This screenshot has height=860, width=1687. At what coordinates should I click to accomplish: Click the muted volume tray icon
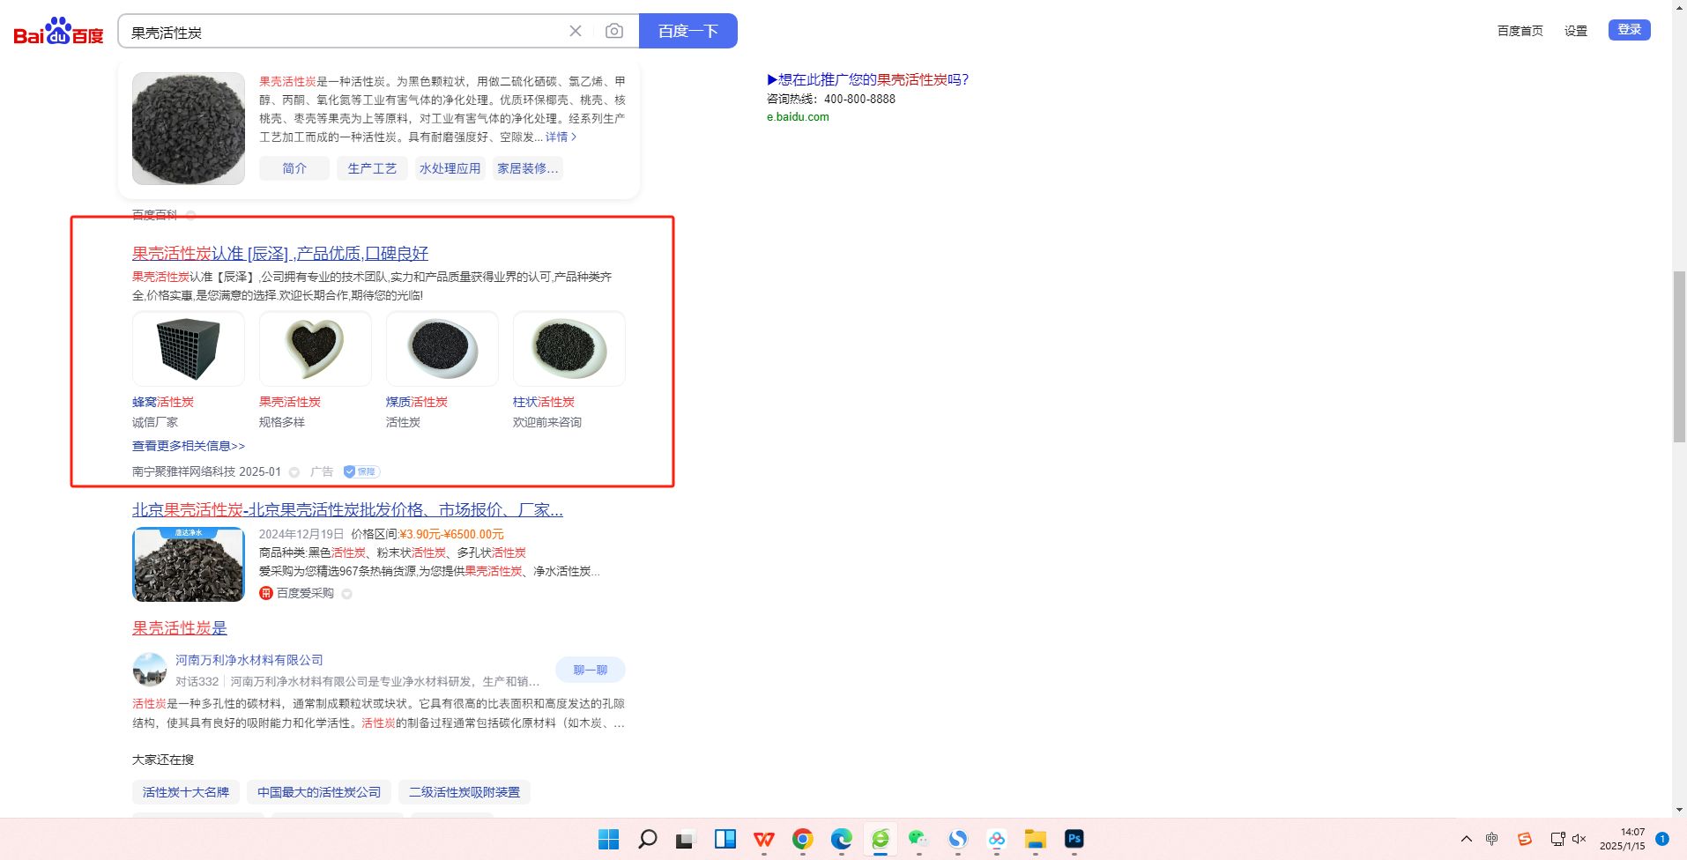click(x=1579, y=839)
